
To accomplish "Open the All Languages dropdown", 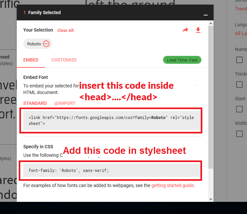I will (x=241, y=34).
